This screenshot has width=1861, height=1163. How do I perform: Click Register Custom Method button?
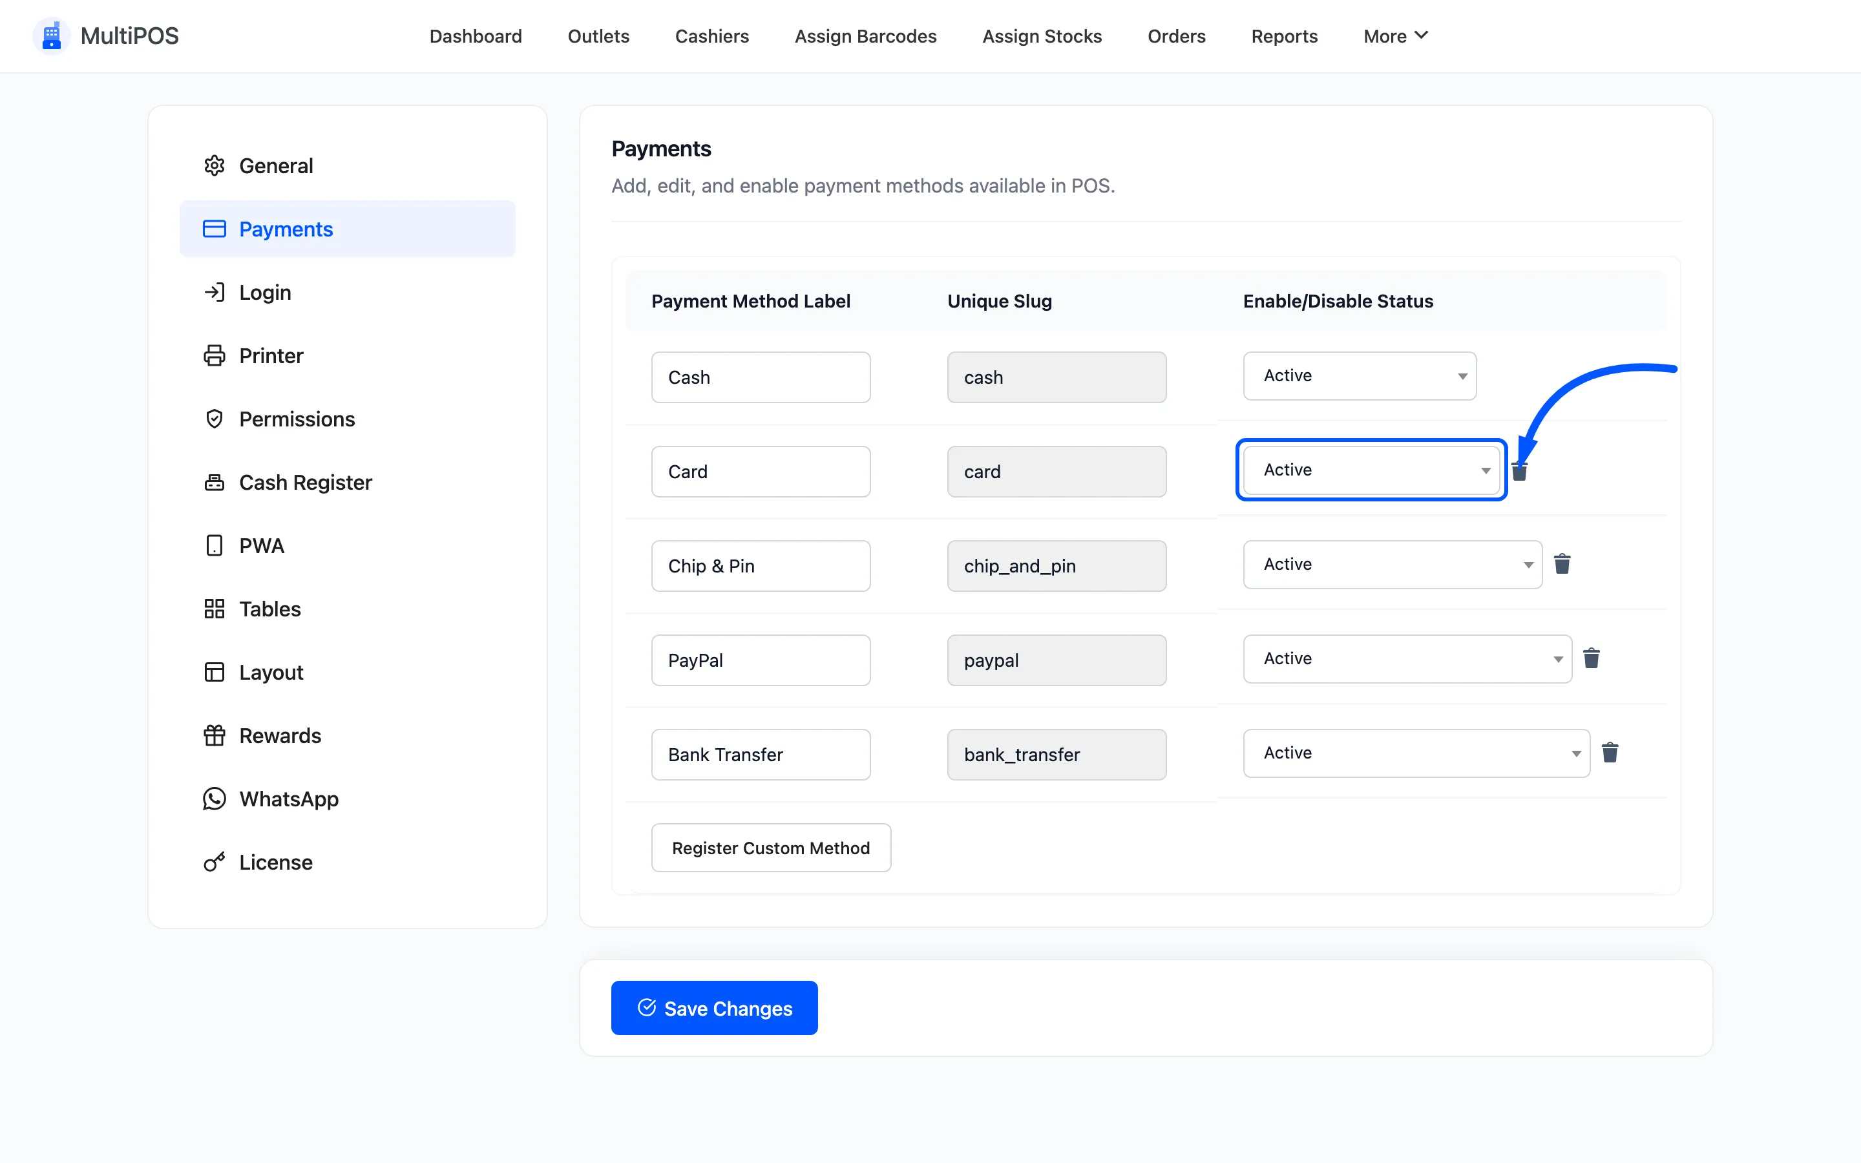770,848
